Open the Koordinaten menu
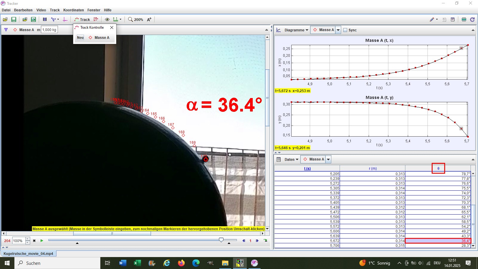The image size is (478, 269). [x=73, y=10]
